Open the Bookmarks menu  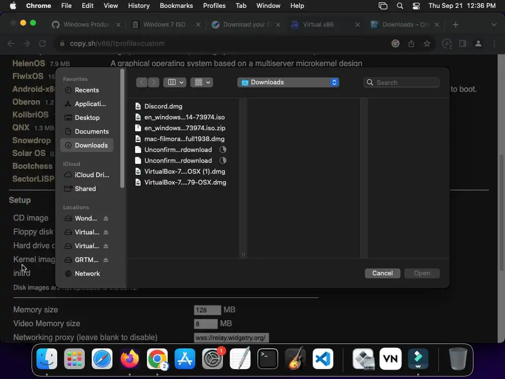tap(176, 6)
